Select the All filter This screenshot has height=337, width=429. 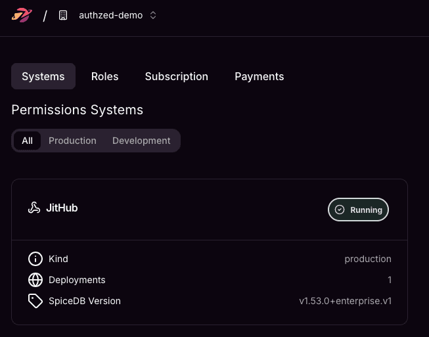pos(27,141)
